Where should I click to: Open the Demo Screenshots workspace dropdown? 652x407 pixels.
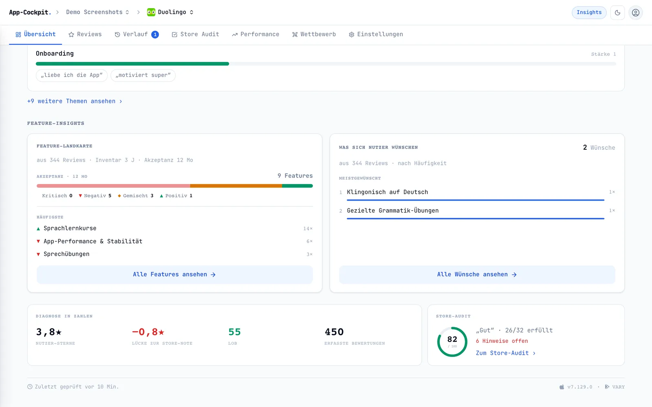pos(98,12)
